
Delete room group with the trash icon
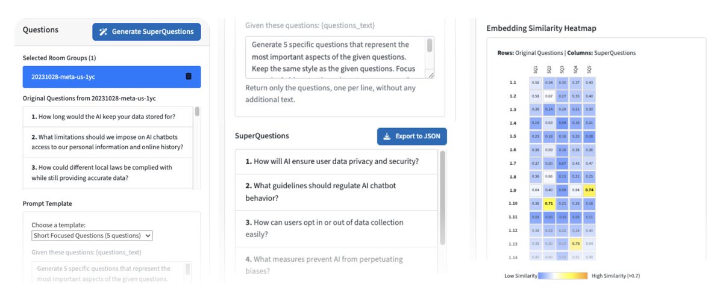189,76
